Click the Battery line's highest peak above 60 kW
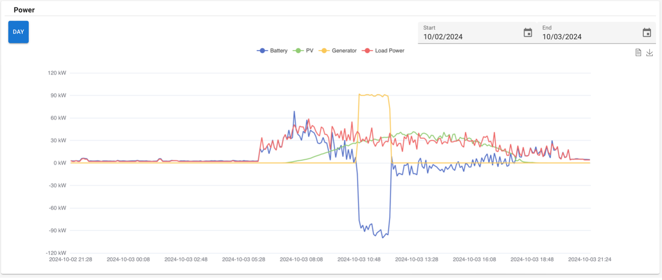Viewport: 662px width, 280px height. 294,112
